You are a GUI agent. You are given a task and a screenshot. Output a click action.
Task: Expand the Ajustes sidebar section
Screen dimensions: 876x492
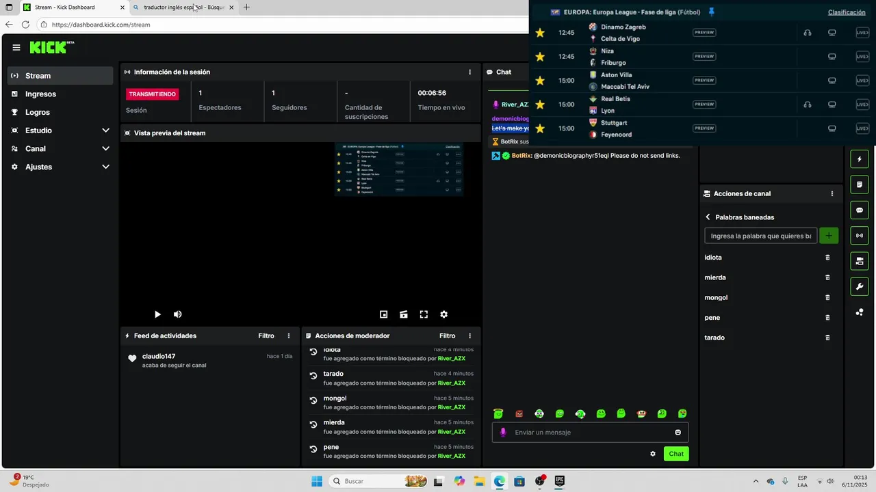[60, 167]
